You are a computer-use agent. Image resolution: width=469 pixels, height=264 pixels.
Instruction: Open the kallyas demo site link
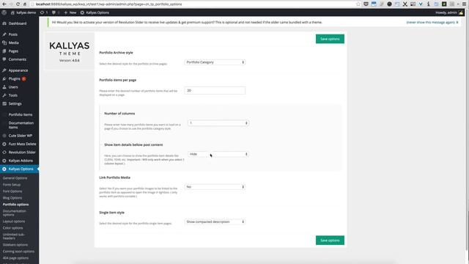[23, 12]
